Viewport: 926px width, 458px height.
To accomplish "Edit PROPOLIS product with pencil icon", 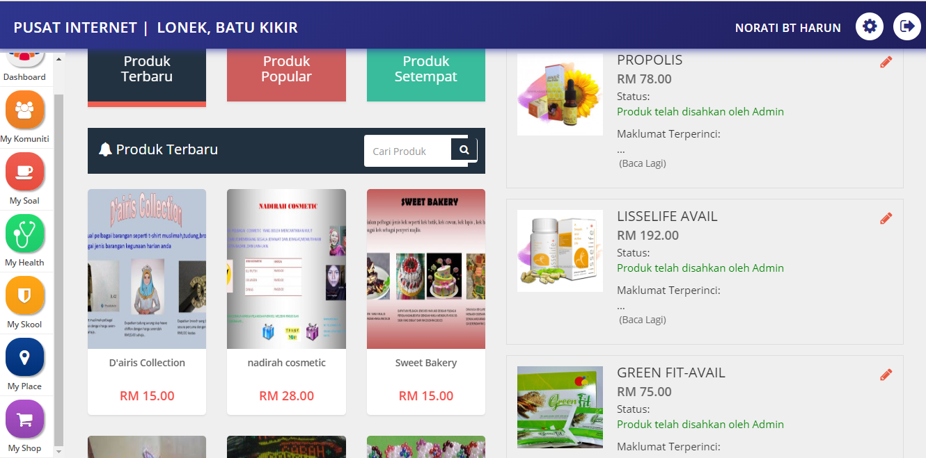I will [886, 62].
